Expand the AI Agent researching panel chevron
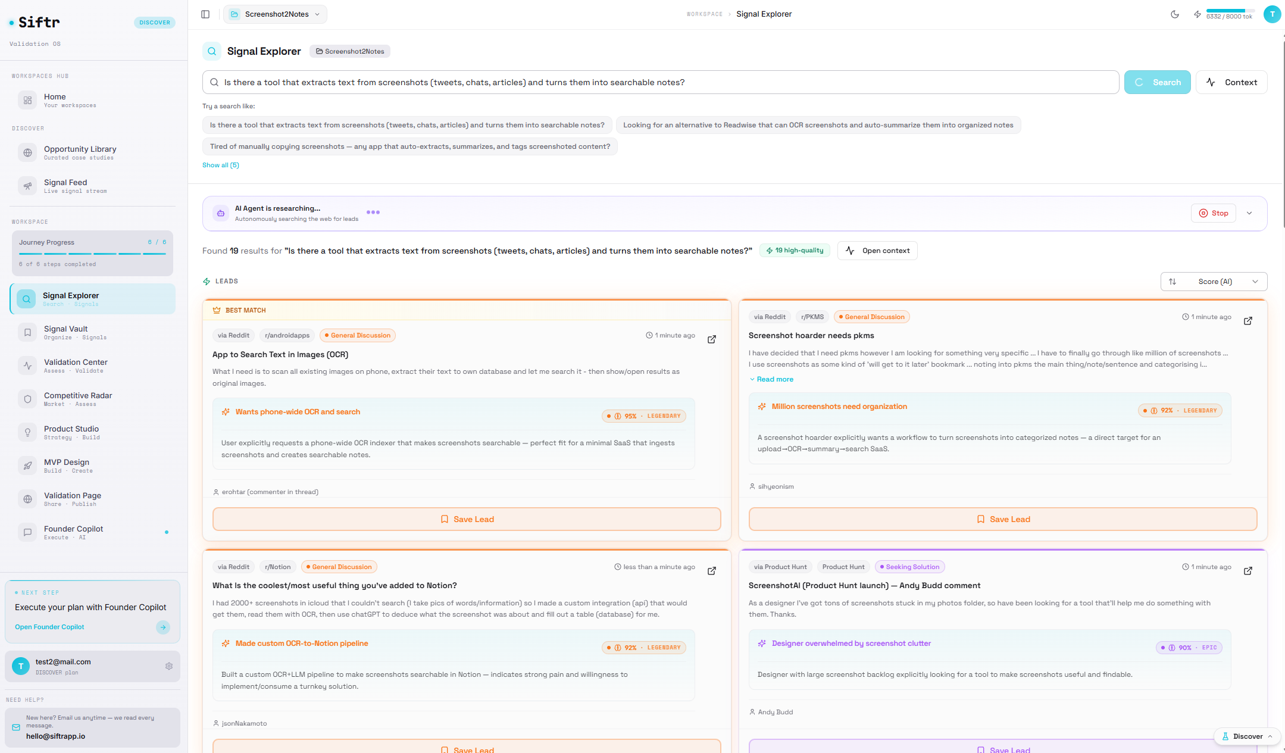The image size is (1285, 753). click(1249, 213)
